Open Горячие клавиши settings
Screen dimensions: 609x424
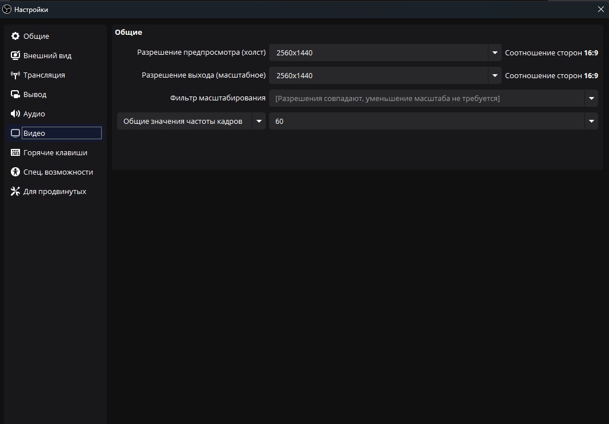coord(55,152)
